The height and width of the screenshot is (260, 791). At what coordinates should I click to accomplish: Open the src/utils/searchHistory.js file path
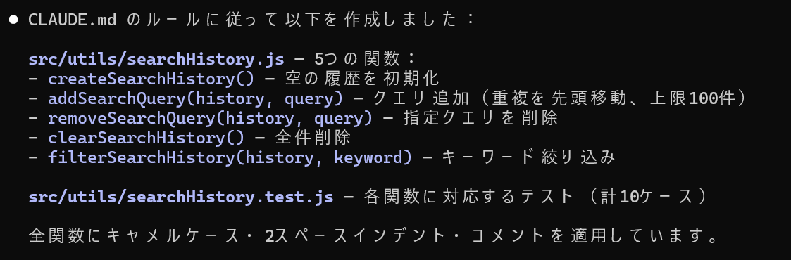pos(156,59)
